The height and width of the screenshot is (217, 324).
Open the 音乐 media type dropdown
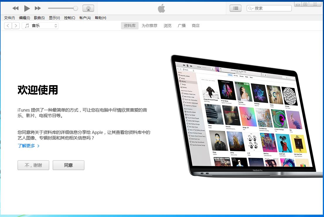(x=40, y=26)
